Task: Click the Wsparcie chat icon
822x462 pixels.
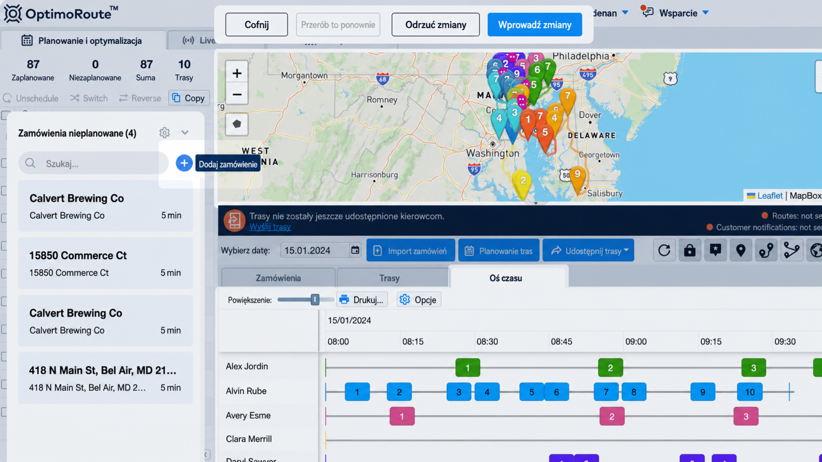Action: click(x=647, y=12)
